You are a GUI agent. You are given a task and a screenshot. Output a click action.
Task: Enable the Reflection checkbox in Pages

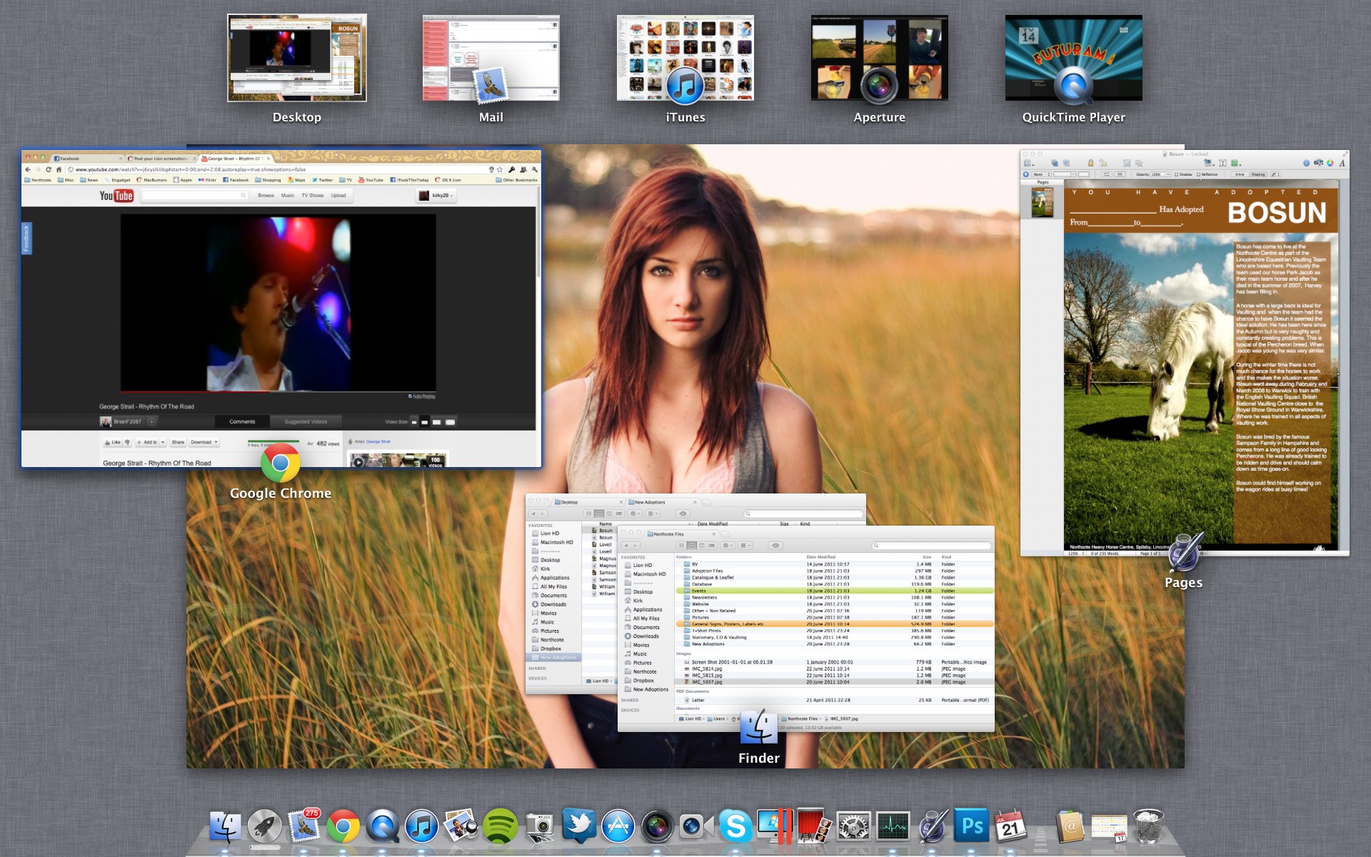[x=1199, y=174]
